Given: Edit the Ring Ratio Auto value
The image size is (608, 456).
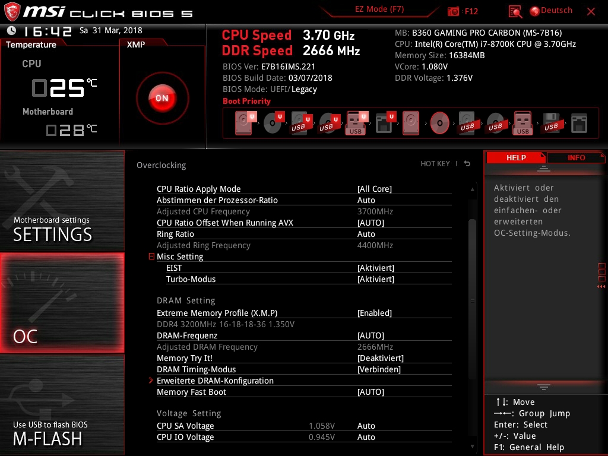Looking at the screenshot, I should (x=366, y=234).
